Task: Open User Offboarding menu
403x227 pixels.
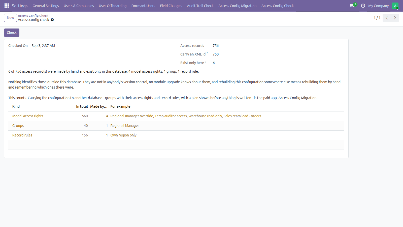Action: [x=113, y=6]
